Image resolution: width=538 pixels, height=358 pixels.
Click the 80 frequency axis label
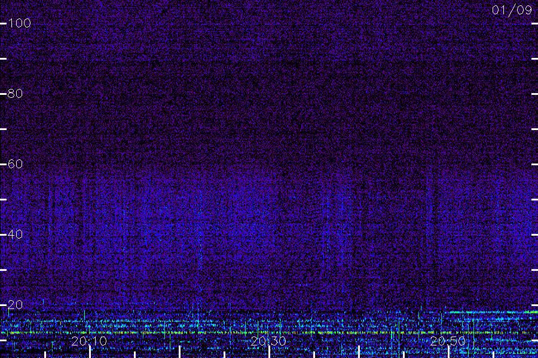15,94
